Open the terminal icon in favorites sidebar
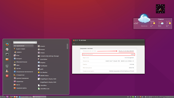The height and width of the screenshot is (98, 174). click(x=7, y=54)
